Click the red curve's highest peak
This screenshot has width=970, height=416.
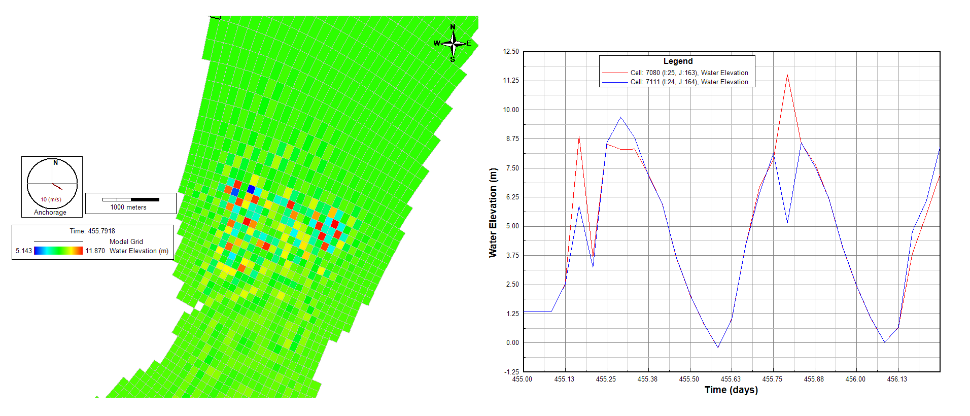pos(787,75)
